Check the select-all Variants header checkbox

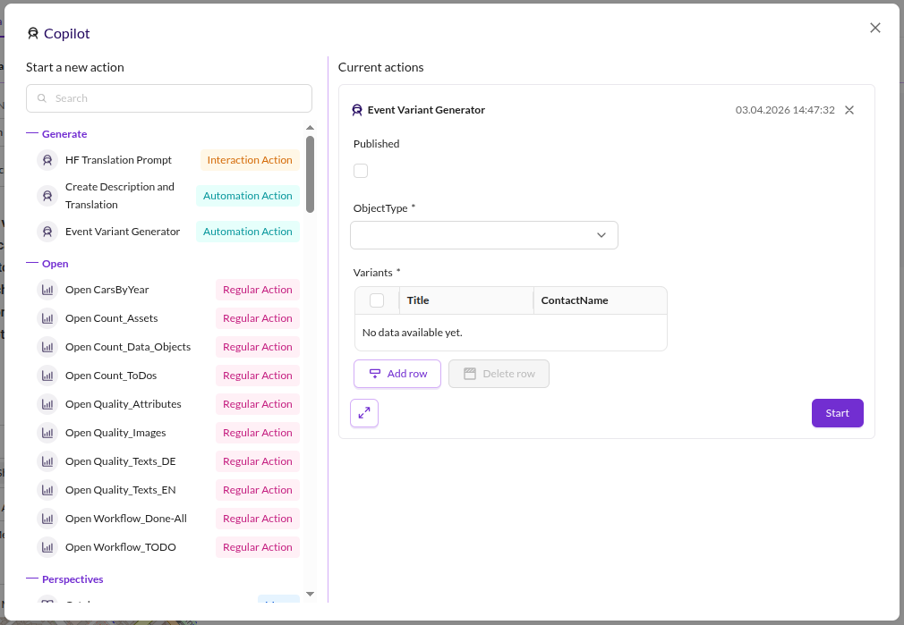coord(377,300)
